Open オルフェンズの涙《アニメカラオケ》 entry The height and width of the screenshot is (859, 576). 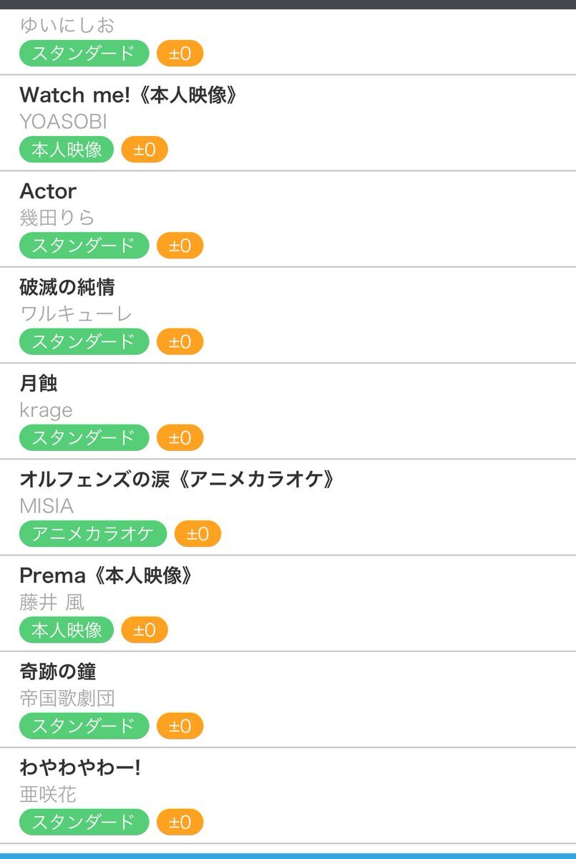pos(177,480)
